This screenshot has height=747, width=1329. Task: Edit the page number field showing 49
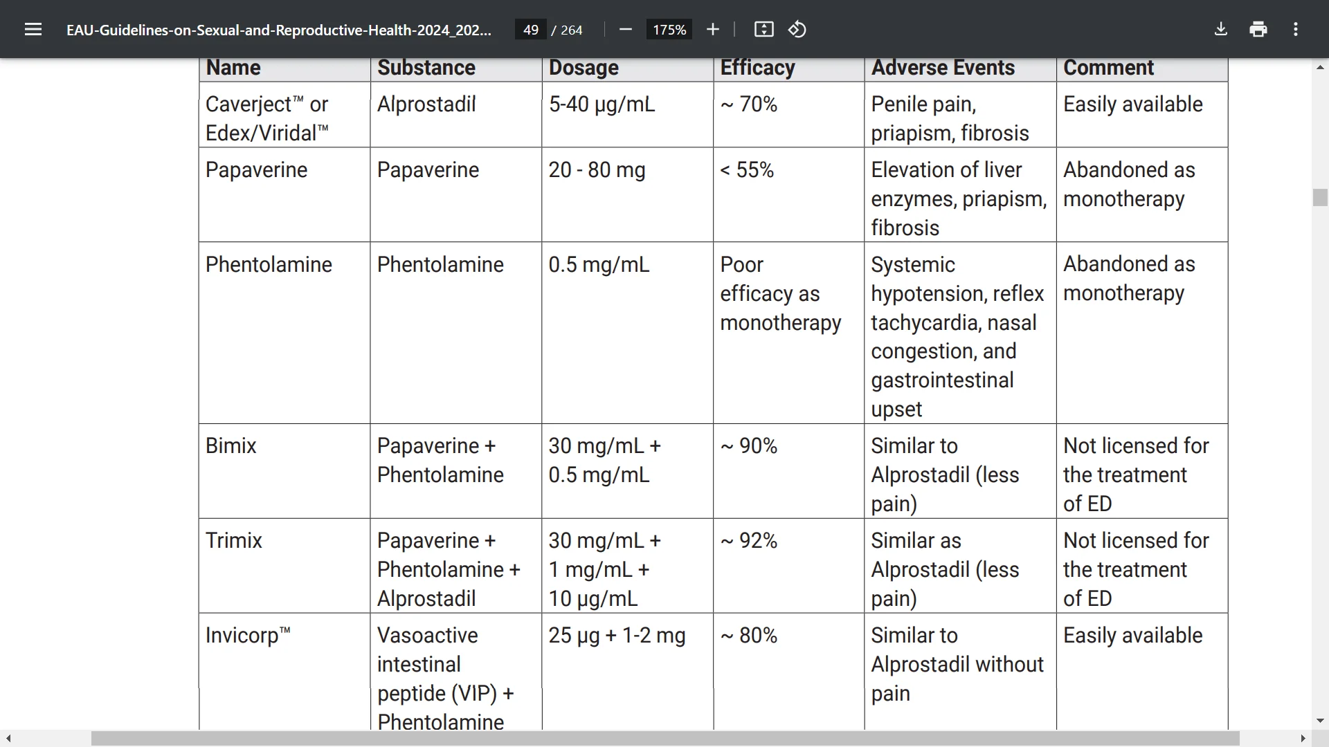pyautogui.click(x=531, y=30)
